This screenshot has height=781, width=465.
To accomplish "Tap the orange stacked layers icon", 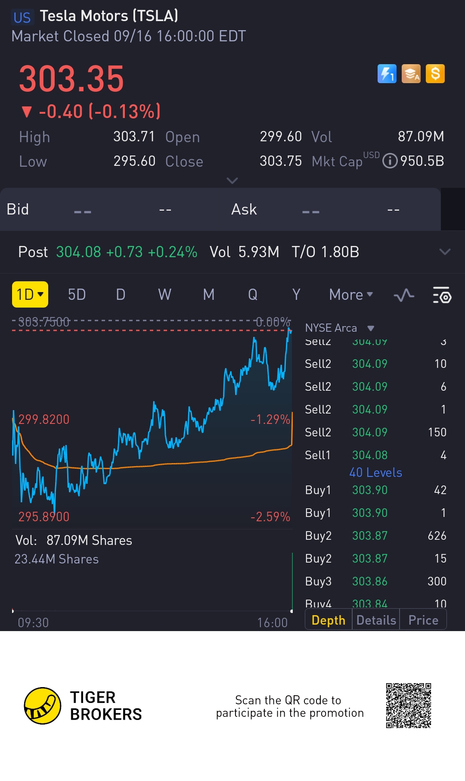I will [411, 74].
